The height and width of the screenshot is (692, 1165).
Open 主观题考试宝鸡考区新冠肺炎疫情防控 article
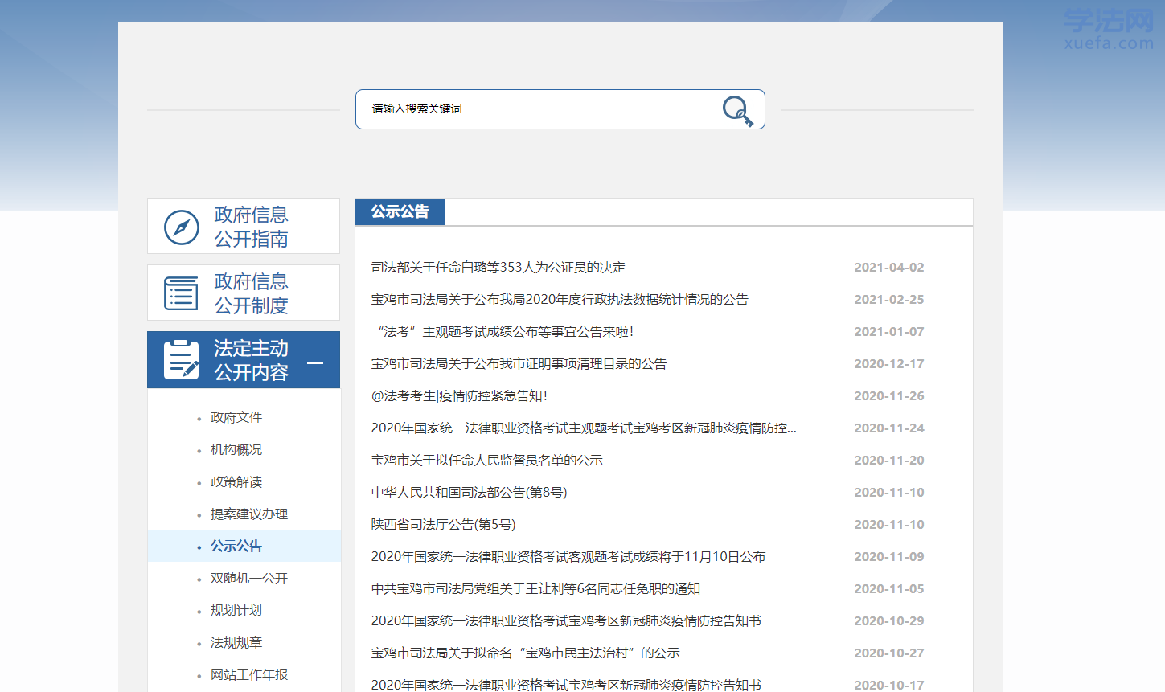pyautogui.click(x=584, y=428)
